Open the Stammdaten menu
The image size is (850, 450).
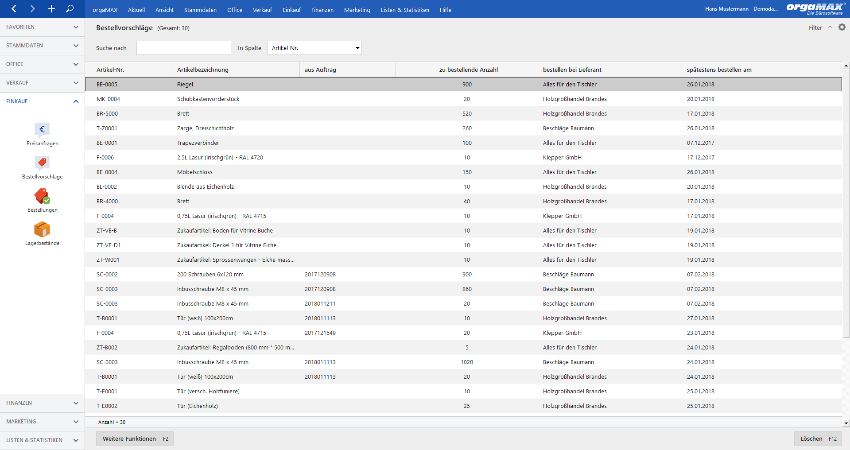[200, 10]
